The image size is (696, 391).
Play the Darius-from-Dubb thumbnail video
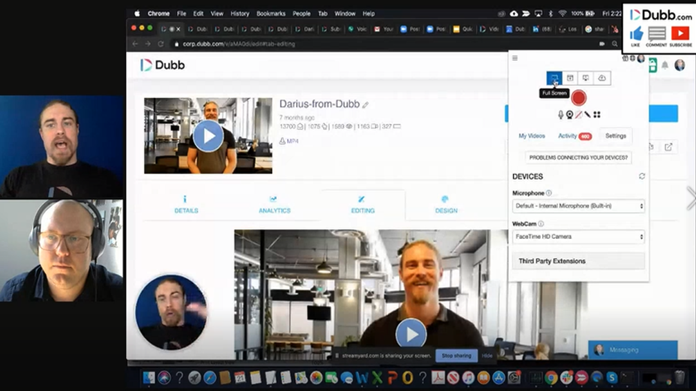click(208, 136)
